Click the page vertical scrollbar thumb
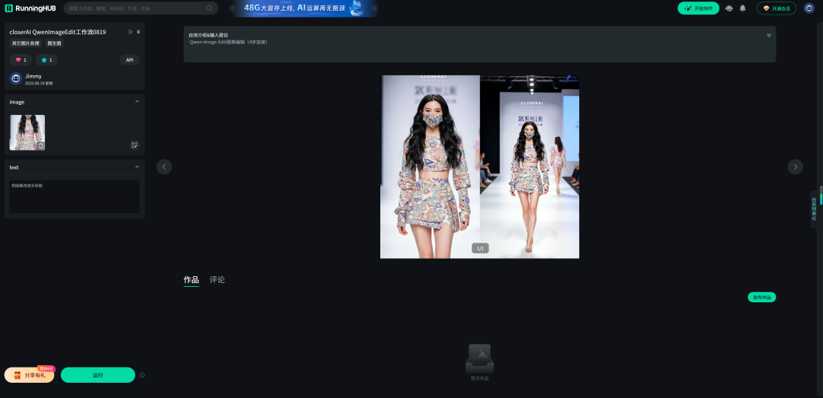 pyautogui.click(x=821, y=195)
